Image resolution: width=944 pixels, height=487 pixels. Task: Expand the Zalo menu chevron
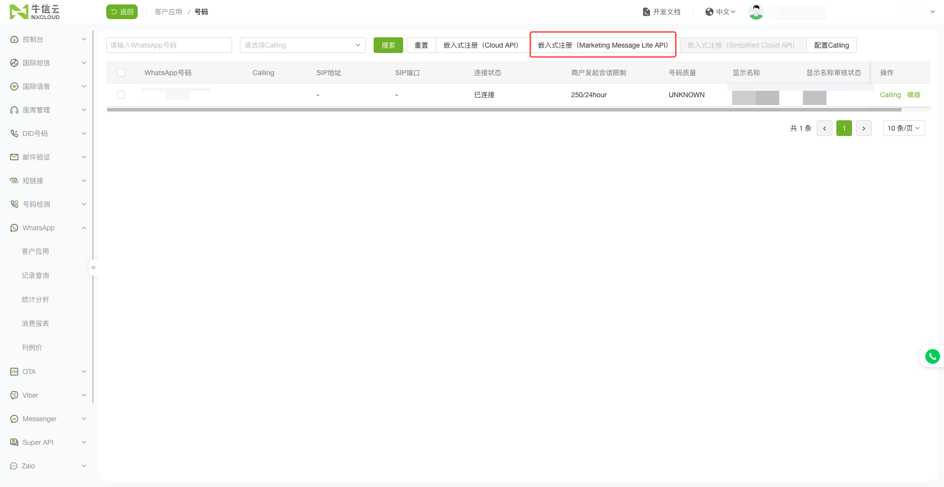pyautogui.click(x=84, y=466)
